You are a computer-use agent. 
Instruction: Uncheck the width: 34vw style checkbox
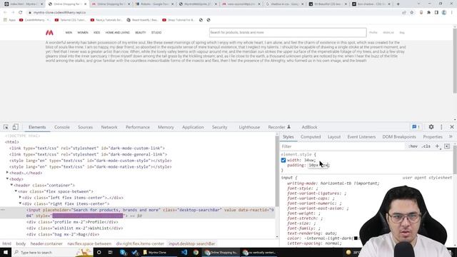[283, 160]
